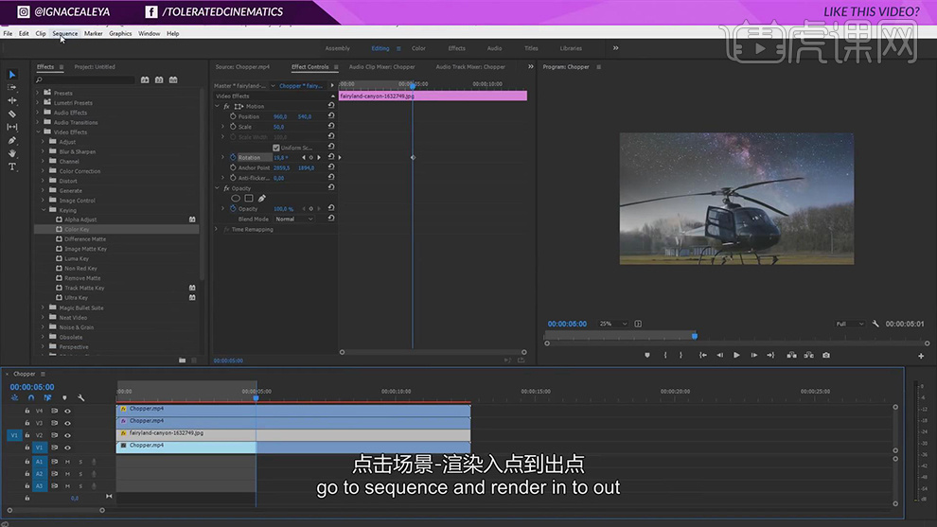Expand the Presets folder
Screen dimensions: 937x527
click(x=38, y=93)
